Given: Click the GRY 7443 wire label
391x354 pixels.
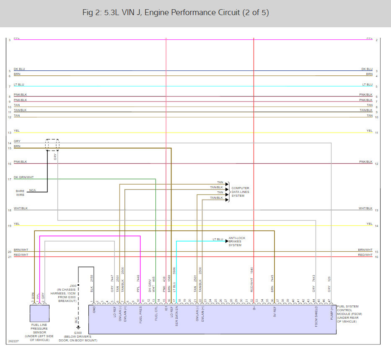Looking at the screenshot, I should coord(314,284).
